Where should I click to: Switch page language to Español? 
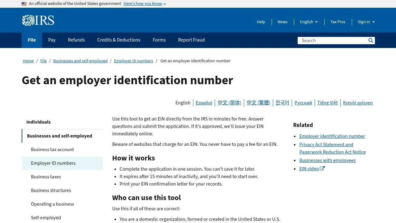(204, 103)
